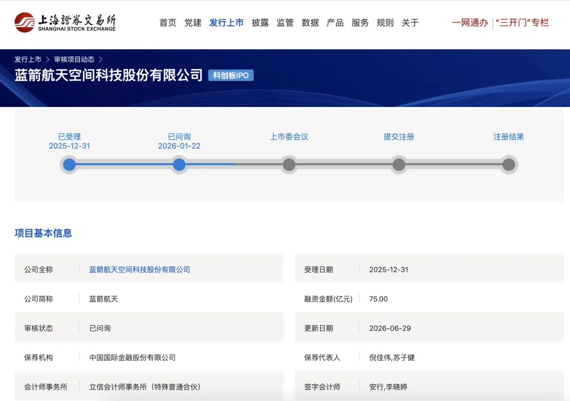The image size is (570, 401).
Task: Open the 数据 navigation menu
Action: (x=310, y=23)
